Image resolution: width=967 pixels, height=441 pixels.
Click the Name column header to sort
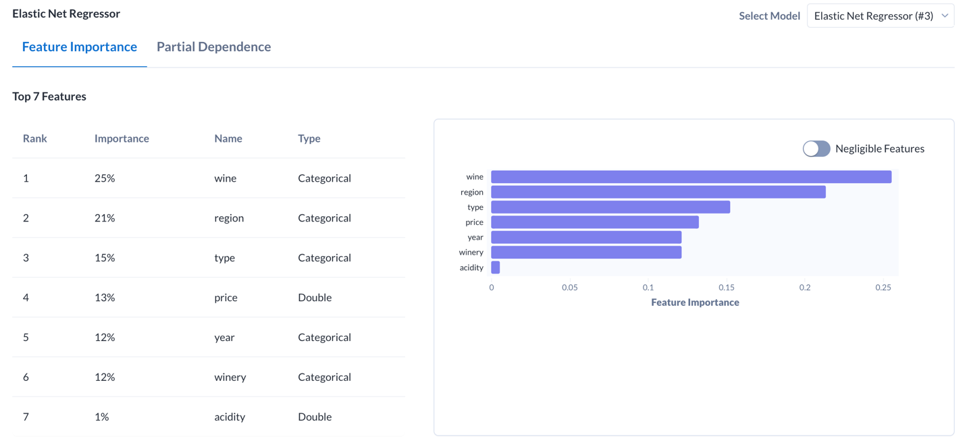tap(228, 138)
